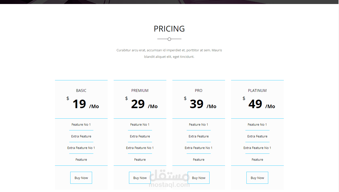This screenshot has height=192, width=339.
Task: Click the last Feature row in Platinum plan
Action: point(257,160)
